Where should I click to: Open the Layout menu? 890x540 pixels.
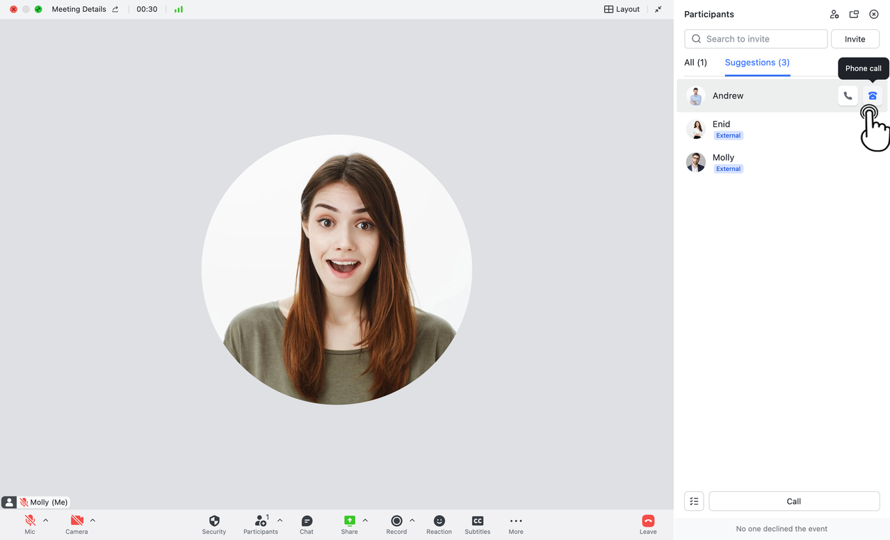(x=622, y=9)
